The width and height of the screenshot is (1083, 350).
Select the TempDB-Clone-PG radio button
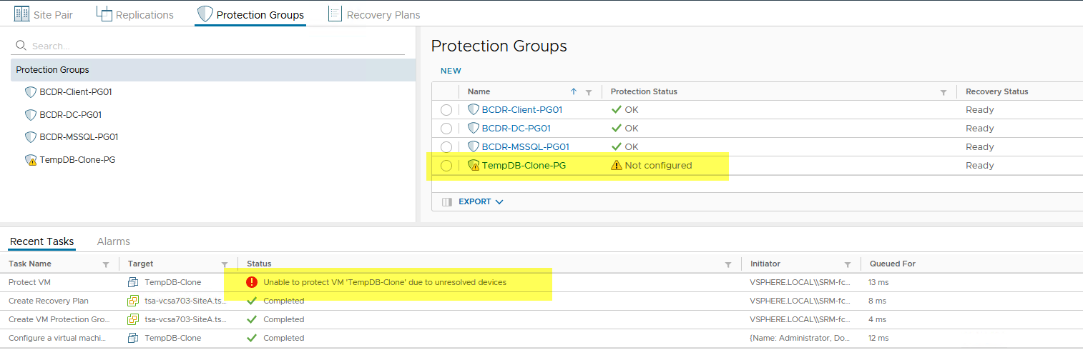point(446,166)
